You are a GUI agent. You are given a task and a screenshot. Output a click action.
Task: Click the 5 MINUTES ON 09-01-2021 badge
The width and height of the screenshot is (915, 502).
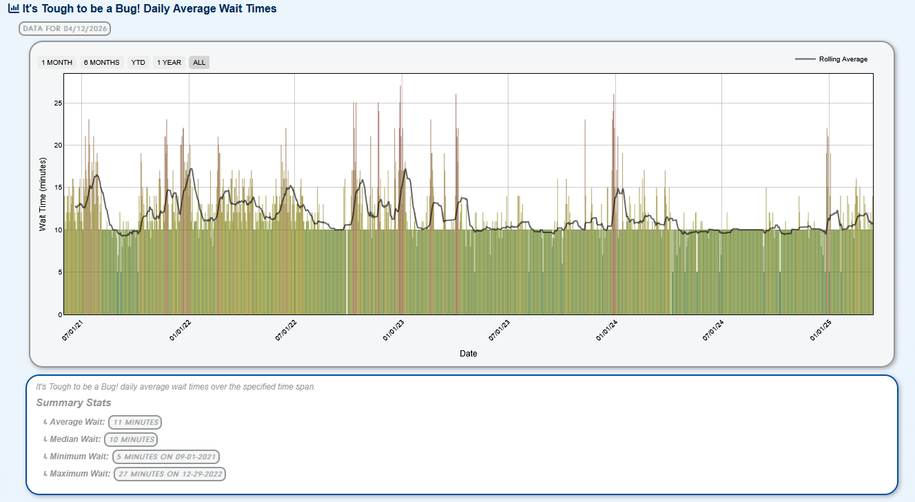tap(166, 456)
